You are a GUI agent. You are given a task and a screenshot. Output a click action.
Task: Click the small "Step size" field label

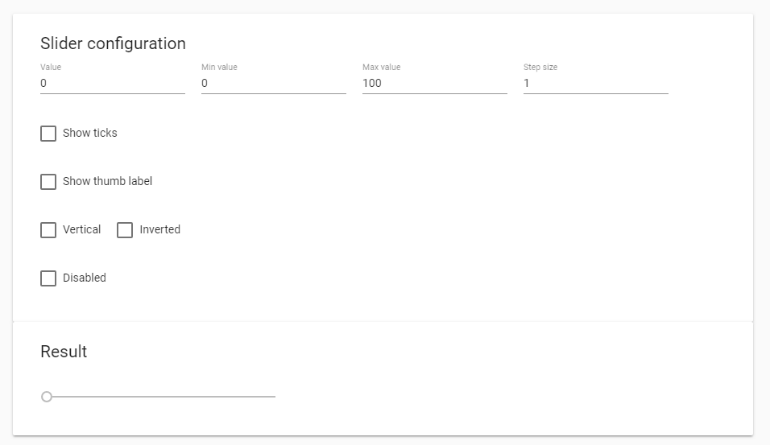coord(540,67)
